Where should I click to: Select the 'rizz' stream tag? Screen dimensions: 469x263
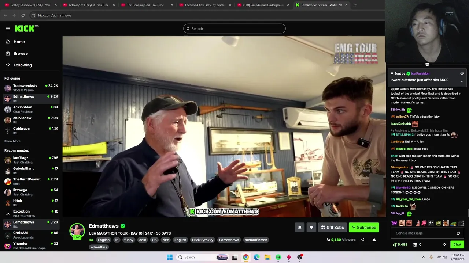[x=166, y=240]
